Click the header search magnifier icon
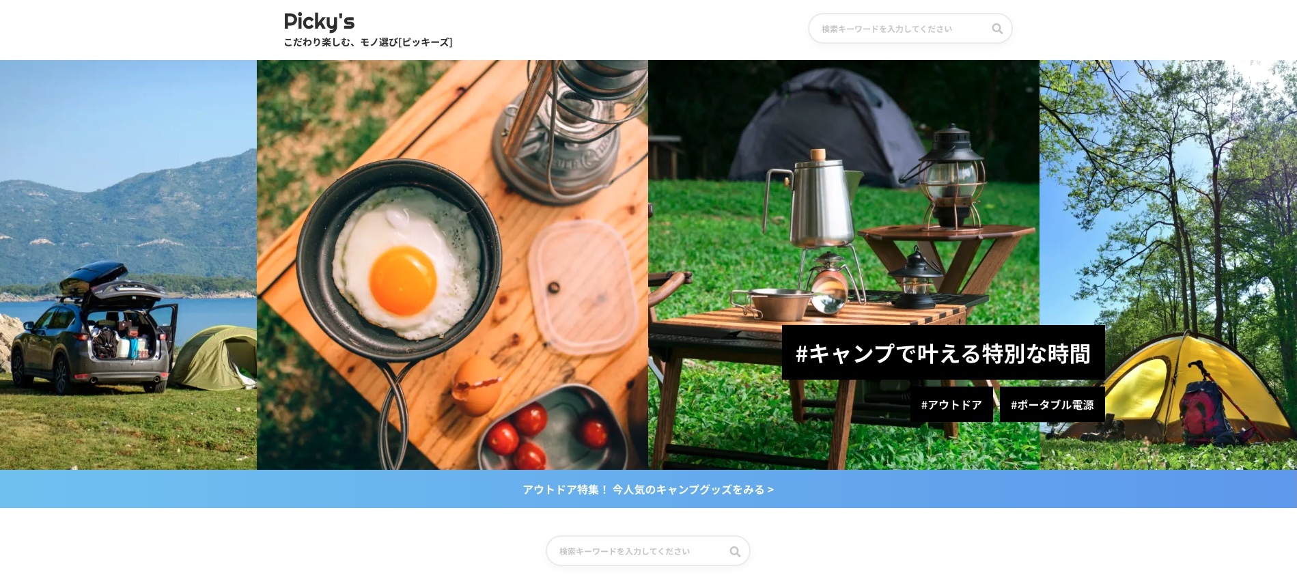The image size is (1297, 575). coord(997,29)
